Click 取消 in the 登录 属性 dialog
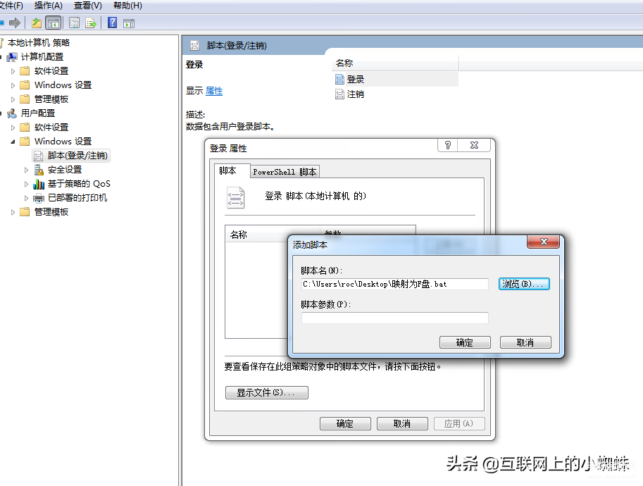Viewport: 643px width, 486px height. (402, 423)
